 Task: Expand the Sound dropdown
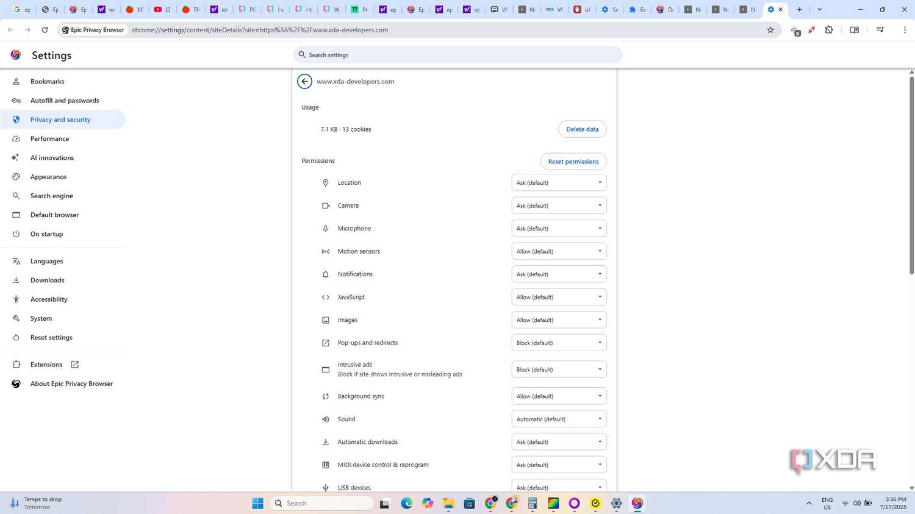point(559,419)
